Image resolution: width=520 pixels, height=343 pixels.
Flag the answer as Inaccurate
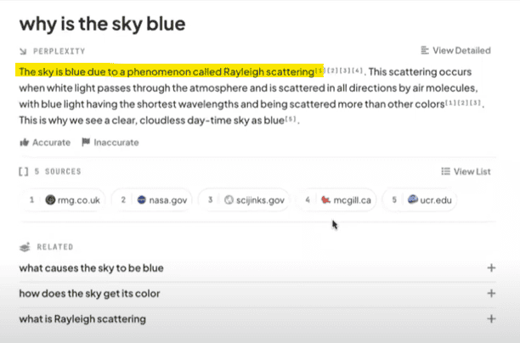click(x=110, y=143)
